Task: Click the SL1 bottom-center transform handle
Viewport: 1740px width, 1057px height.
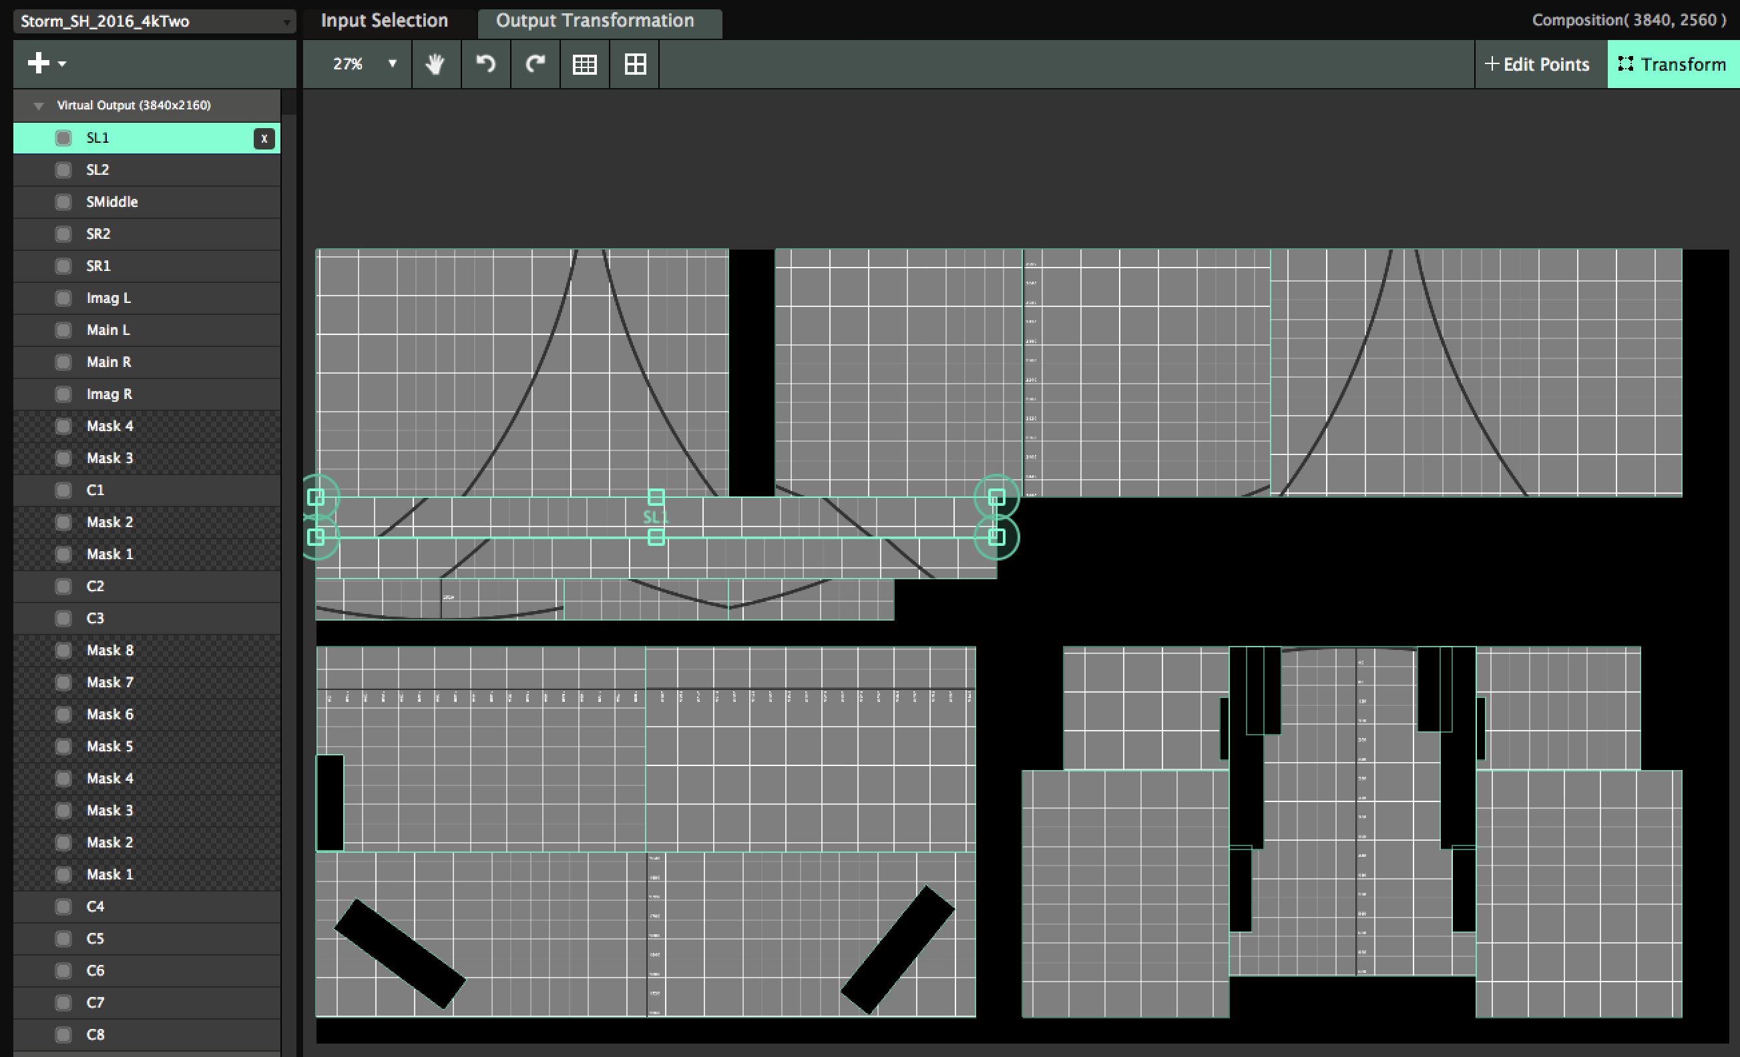Action: coord(655,538)
